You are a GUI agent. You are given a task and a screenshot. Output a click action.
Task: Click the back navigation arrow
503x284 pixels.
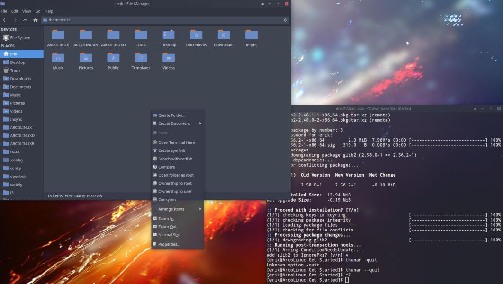click(5, 20)
